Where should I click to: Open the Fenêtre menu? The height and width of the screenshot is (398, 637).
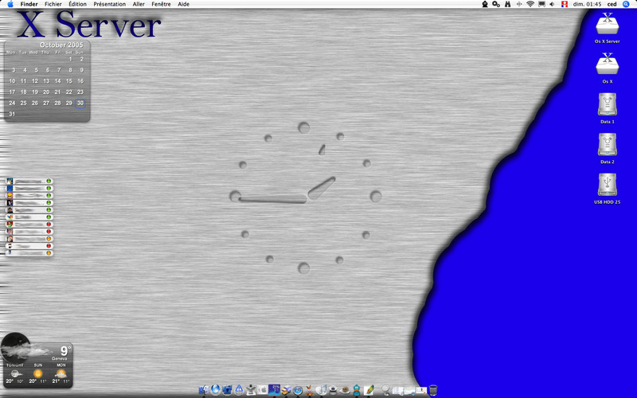point(161,4)
